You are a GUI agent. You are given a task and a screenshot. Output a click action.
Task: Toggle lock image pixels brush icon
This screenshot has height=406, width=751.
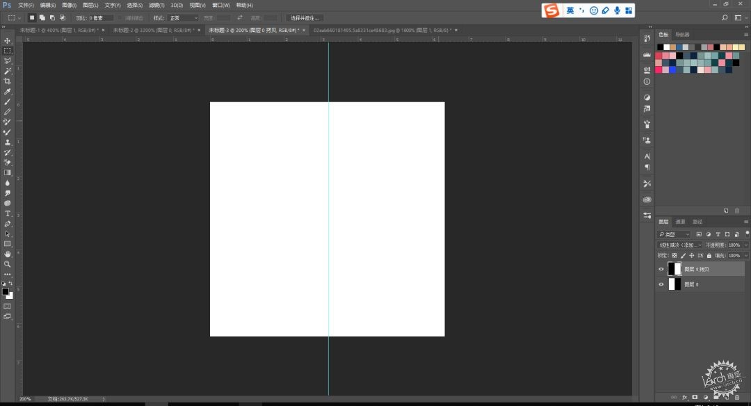[683, 256]
